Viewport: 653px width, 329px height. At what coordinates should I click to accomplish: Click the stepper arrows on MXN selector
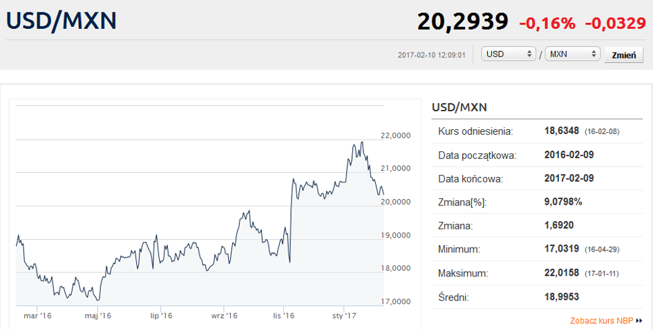[594, 54]
